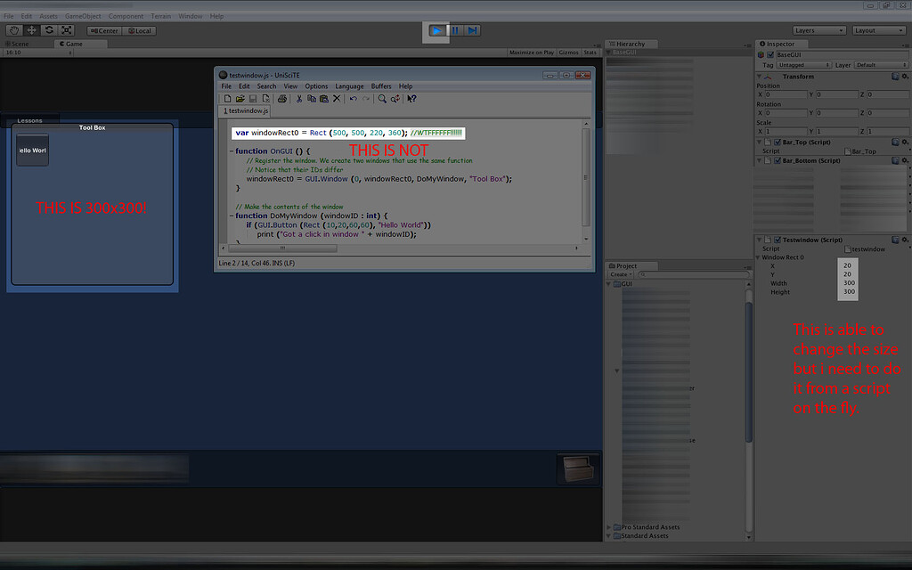Undo the last edit in UniSciTE

(354, 99)
